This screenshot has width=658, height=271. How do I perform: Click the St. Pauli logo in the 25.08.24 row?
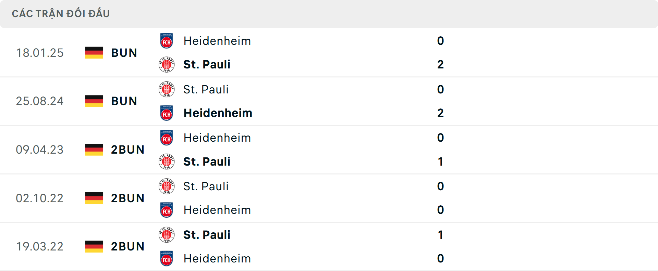coord(167,89)
